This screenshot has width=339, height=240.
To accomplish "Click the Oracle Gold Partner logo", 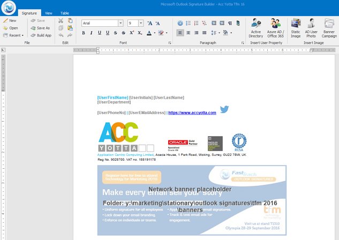I will pos(183,145).
